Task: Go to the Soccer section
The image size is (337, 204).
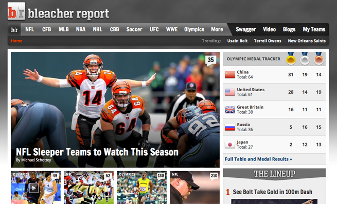Action: tap(134, 29)
